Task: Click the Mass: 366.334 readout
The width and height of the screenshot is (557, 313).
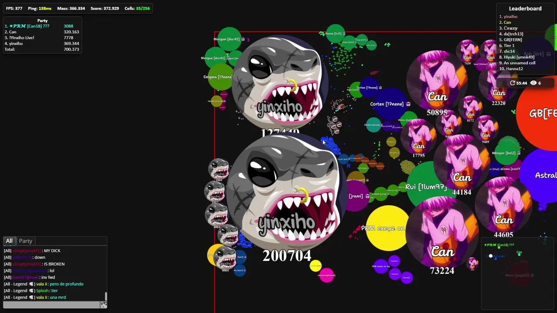Action: click(71, 8)
